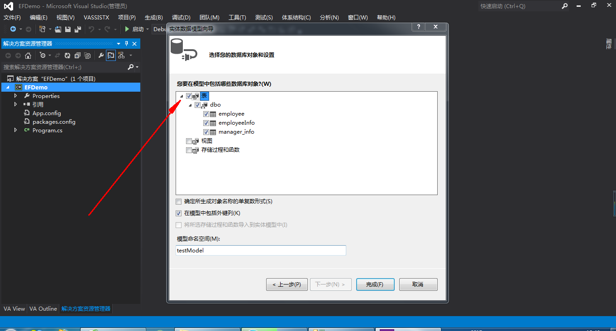Open the Solution Explorer search options dropdown
Viewport: 616px width, 331px height.
137,67
